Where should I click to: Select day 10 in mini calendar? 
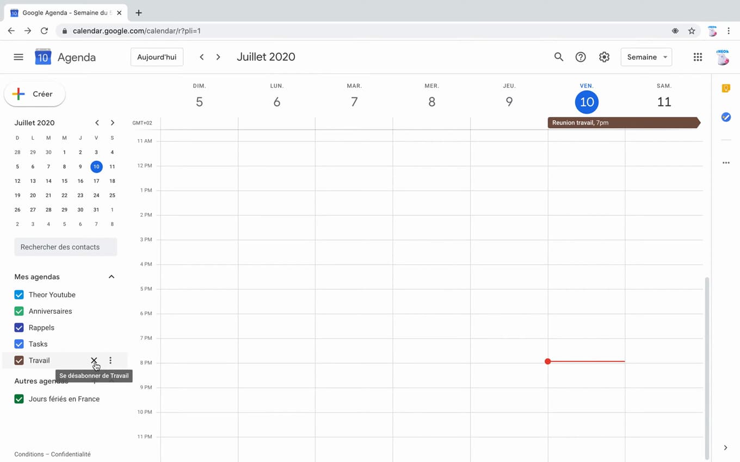tap(96, 167)
